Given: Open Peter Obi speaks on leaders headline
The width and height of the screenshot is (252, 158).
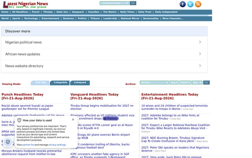Looking at the screenshot, I should pos(175,149).
